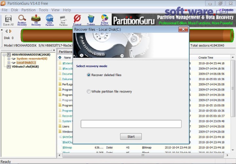The height and width of the screenshot is (164, 236).
Task: Click the vertical scrollbar thumb in file list
Action: click(233, 89)
